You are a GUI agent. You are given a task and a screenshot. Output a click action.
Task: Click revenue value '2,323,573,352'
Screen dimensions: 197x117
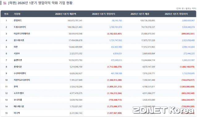pyautogui.click(x=76, y=54)
